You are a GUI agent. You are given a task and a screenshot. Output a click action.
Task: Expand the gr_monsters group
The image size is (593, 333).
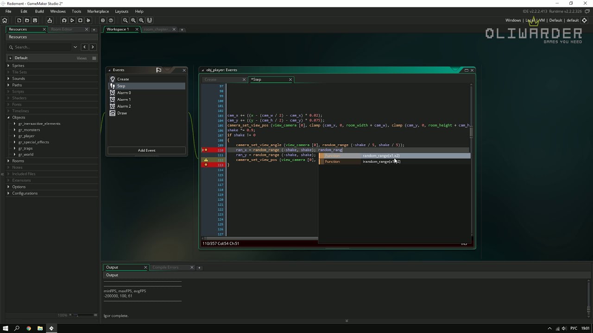14,130
